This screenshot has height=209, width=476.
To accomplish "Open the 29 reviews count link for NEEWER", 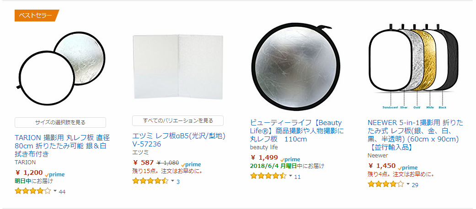I will 415,185.
